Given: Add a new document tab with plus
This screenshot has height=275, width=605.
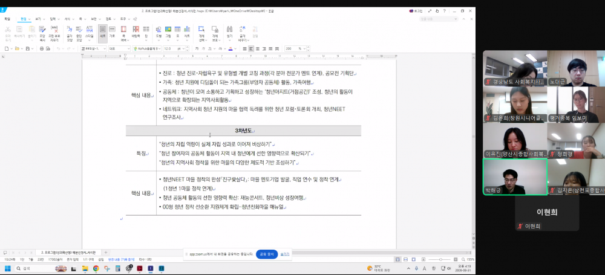Looking at the screenshot, I should [106, 252].
